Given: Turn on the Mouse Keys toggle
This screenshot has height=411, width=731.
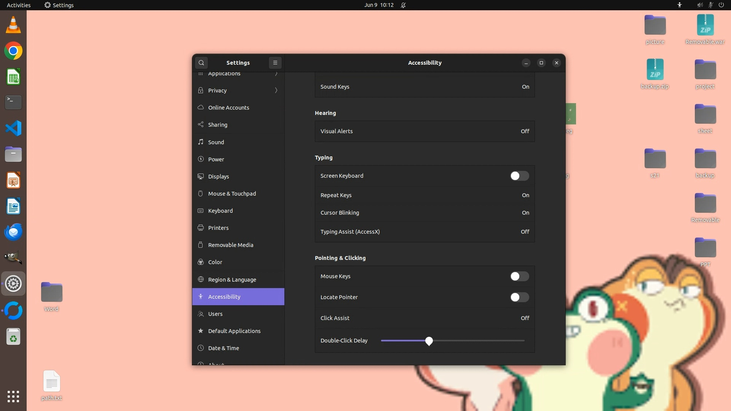Looking at the screenshot, I should tap(519, 276).
